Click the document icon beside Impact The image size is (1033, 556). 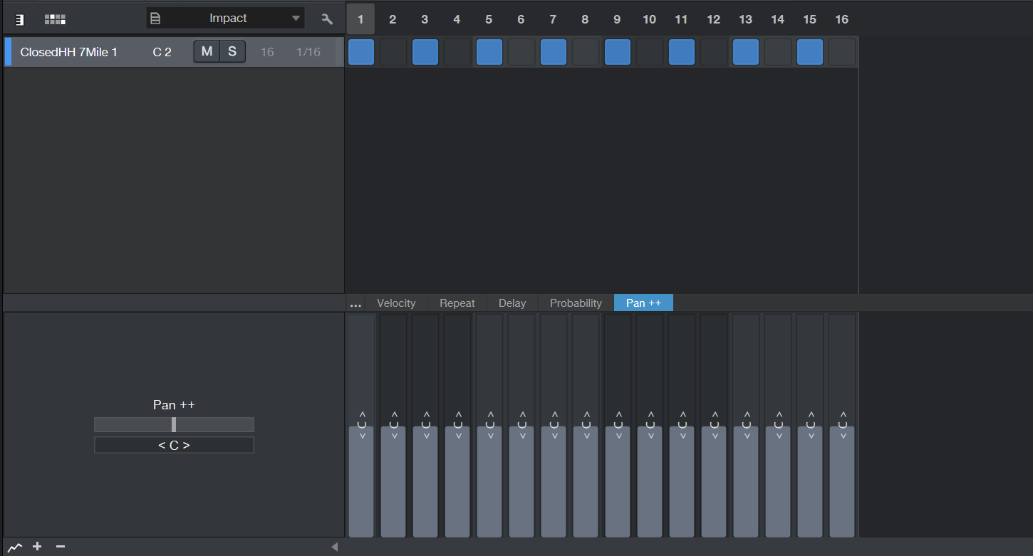click(x=155, y=19)
